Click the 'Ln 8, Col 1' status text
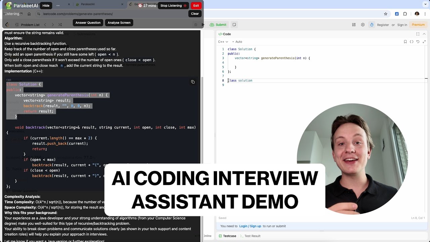The height and width of the screenshot is (242, 430). coord(419,218)
